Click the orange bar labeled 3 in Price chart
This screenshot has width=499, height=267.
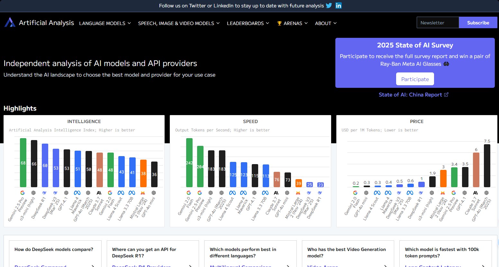click(443, 179)
